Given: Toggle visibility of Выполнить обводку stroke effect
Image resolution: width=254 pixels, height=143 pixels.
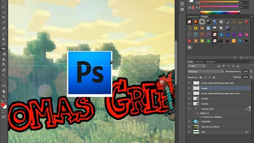Looking at the screenshot, I should (x=201, y=117).
